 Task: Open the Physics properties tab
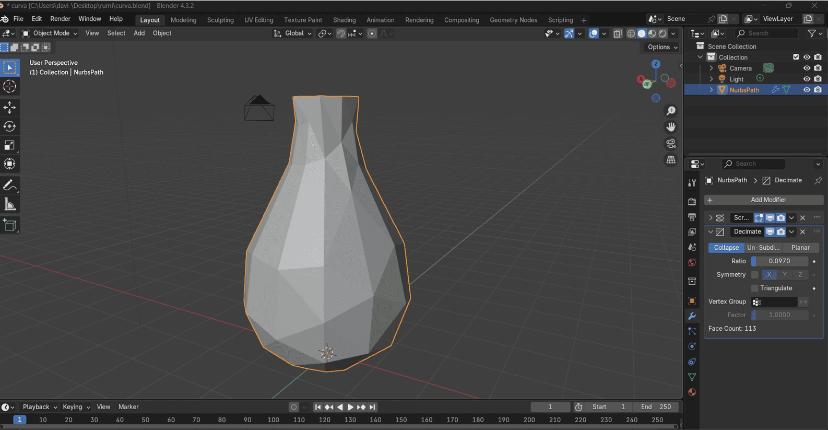tap(692, 346)
